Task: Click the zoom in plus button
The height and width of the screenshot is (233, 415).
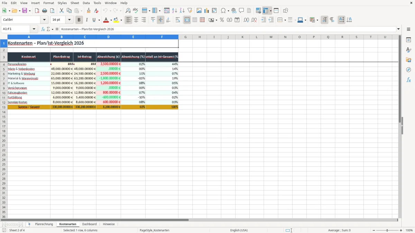Action: click(x=401, y=230)
